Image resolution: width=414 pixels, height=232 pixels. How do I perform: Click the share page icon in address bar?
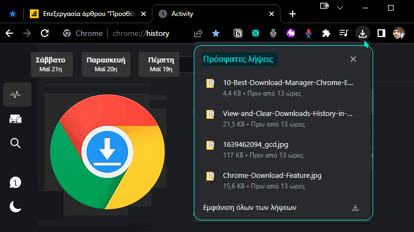coord(198,33)
